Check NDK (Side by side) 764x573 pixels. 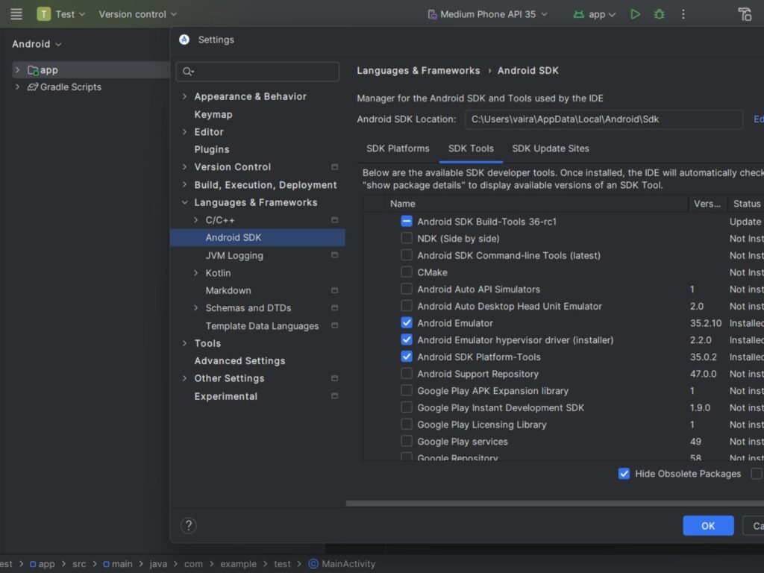[407, 238]
